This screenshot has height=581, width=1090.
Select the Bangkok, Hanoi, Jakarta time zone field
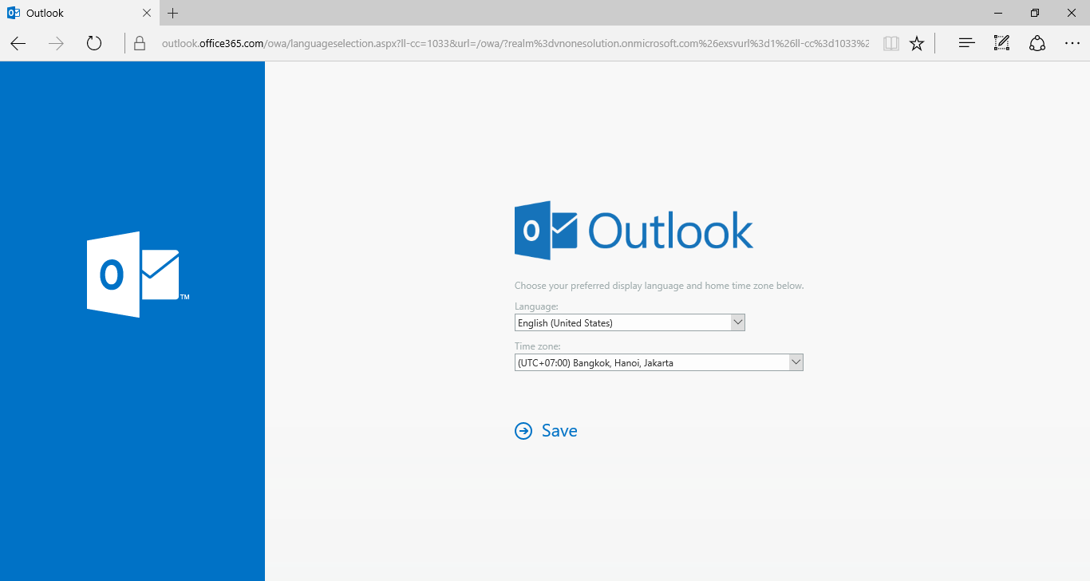point(651,363)
